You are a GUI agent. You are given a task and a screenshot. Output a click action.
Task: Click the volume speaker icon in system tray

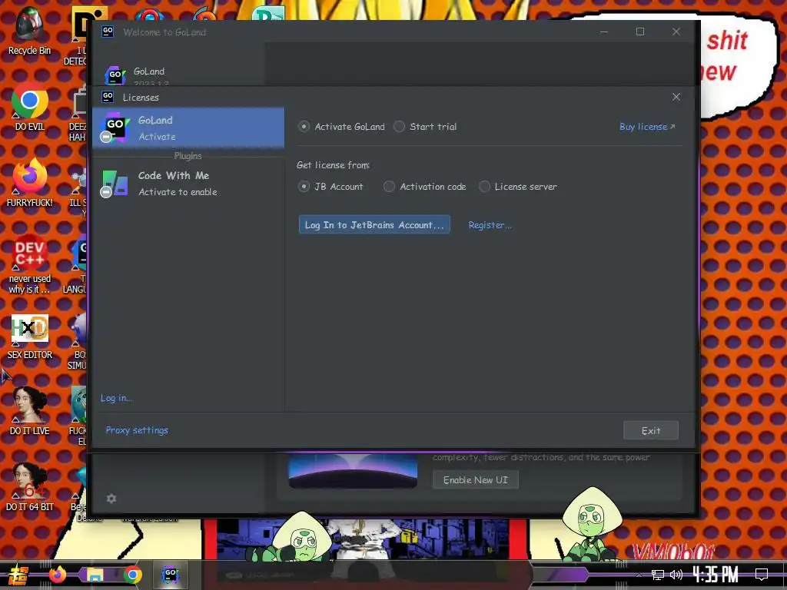676,575
